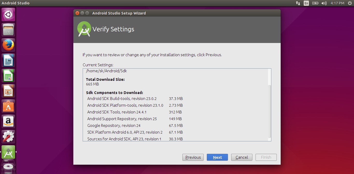Screen dimensions: 354x174
Task: Click the 37.3 MB size value
Action: coord(176,99)
